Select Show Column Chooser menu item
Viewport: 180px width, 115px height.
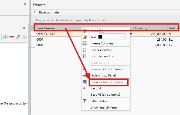(107, 82)
